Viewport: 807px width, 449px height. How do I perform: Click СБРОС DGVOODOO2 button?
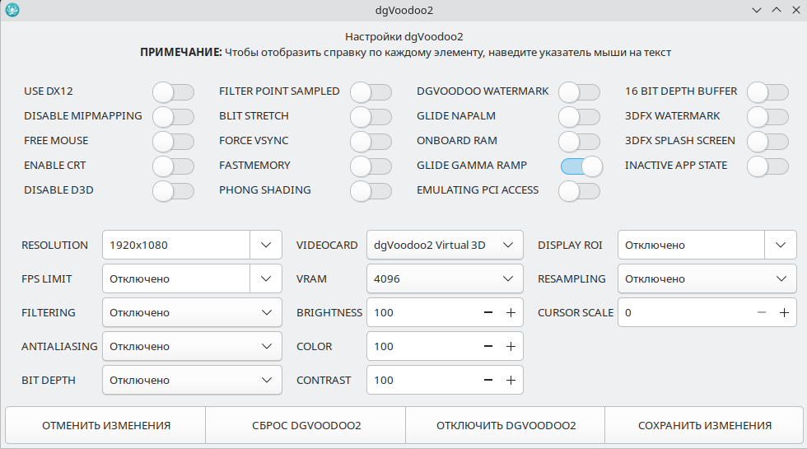[x=306, y=425]
